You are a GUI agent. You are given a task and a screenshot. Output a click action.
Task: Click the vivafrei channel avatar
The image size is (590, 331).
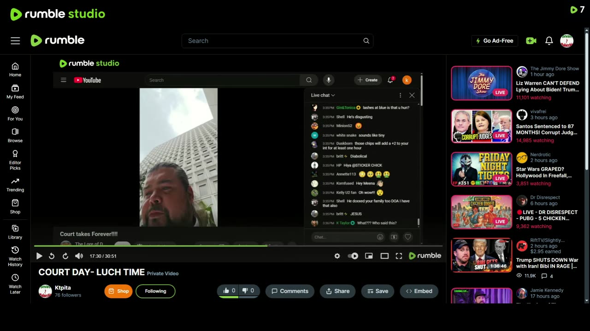click(x=522, y=114)
